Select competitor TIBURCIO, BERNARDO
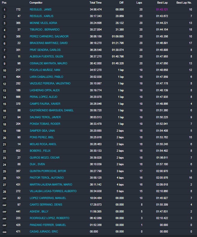197x237 pixels. 44,30
